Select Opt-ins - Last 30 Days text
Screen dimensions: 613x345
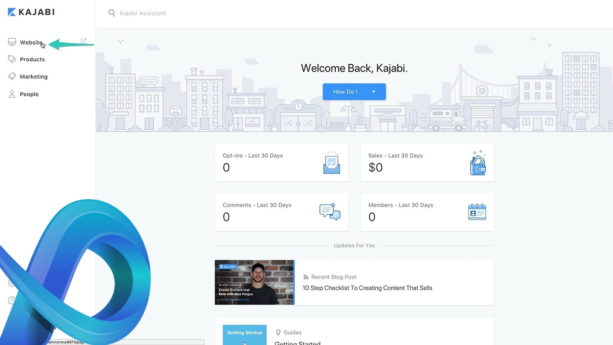[253, 156]
